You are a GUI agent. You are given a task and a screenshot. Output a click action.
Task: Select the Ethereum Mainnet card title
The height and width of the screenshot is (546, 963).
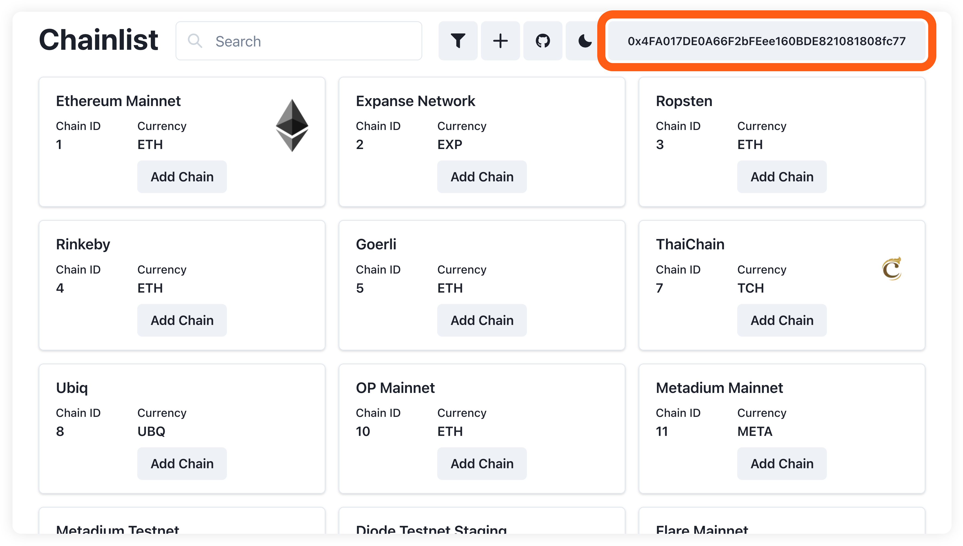(118, 101)
